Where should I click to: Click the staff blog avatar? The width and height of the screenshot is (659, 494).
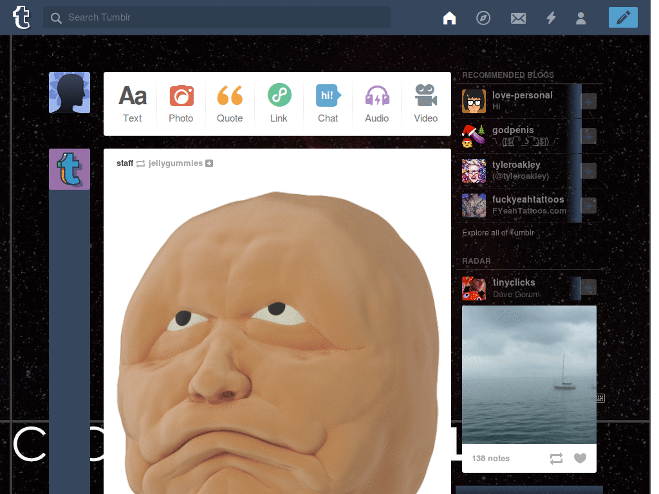[70, 169]
